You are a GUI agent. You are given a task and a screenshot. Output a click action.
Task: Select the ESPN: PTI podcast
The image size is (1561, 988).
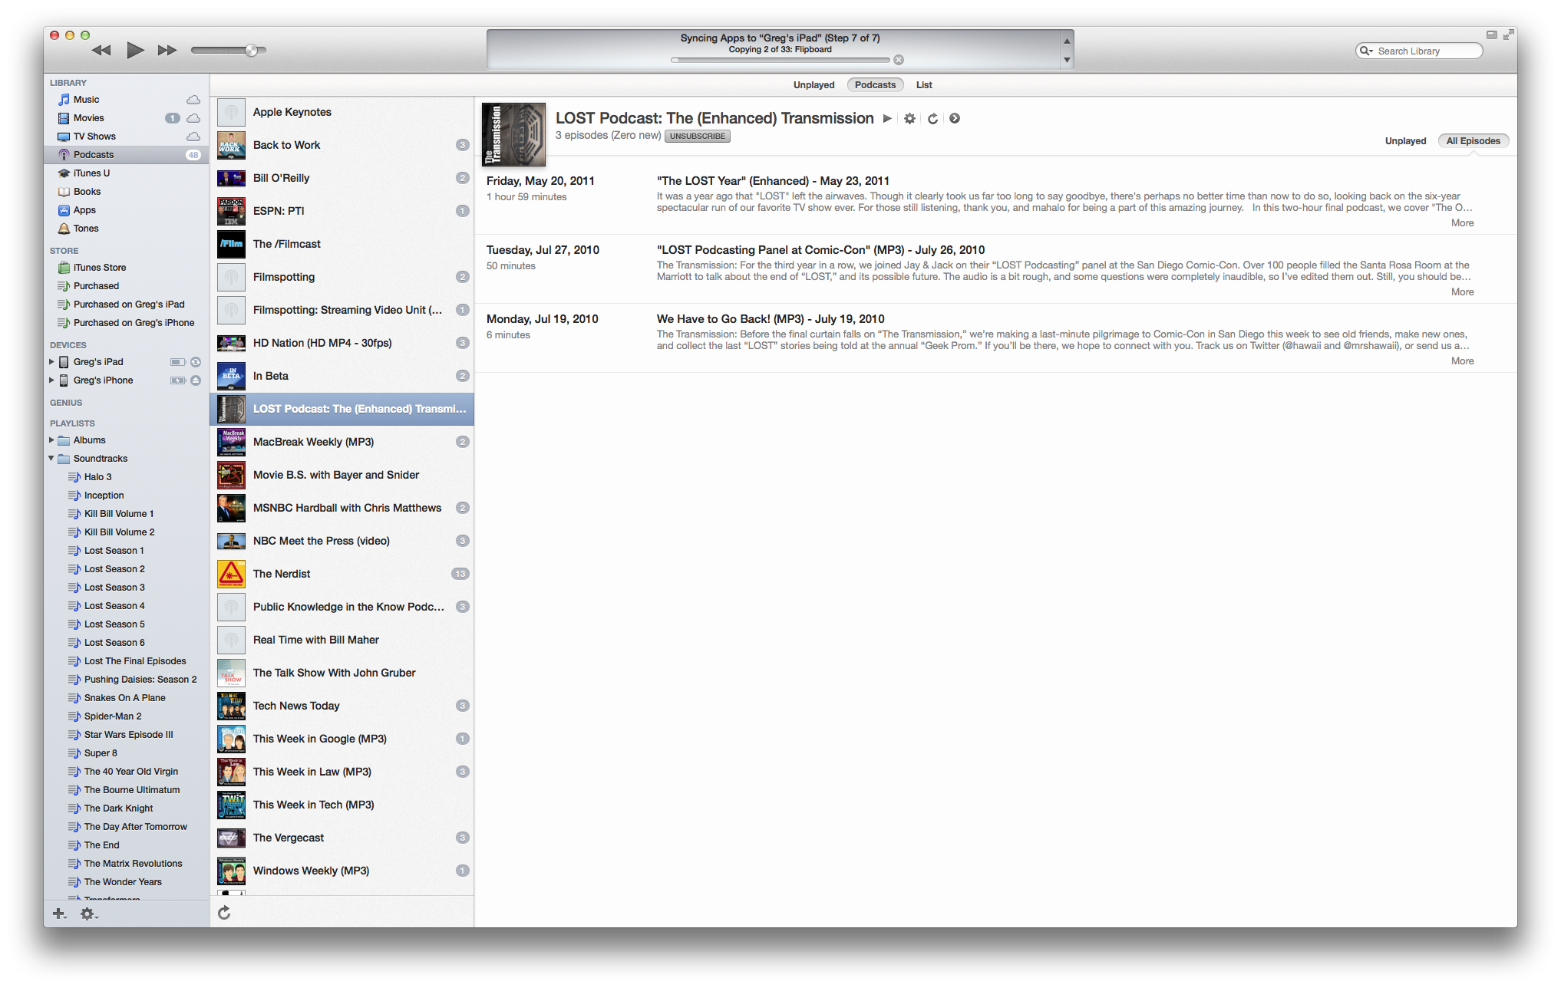[342, 211]
